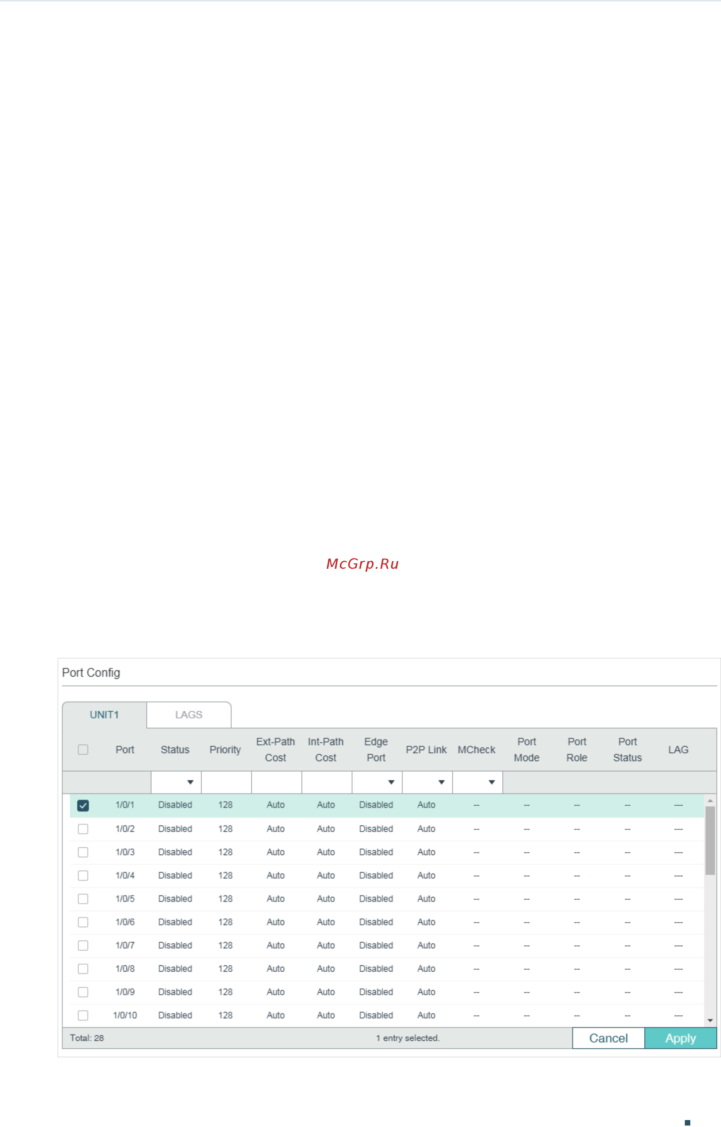
Task: Click port label 1/0/1
Action: [125, 805]
